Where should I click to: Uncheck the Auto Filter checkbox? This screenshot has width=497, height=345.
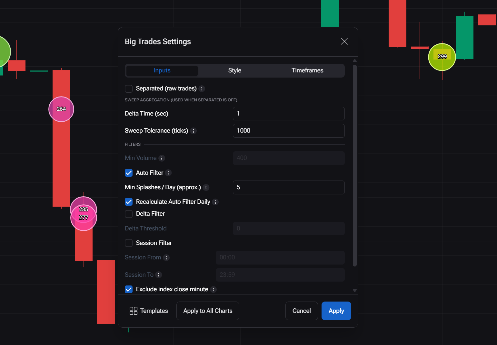pos(129,173)
